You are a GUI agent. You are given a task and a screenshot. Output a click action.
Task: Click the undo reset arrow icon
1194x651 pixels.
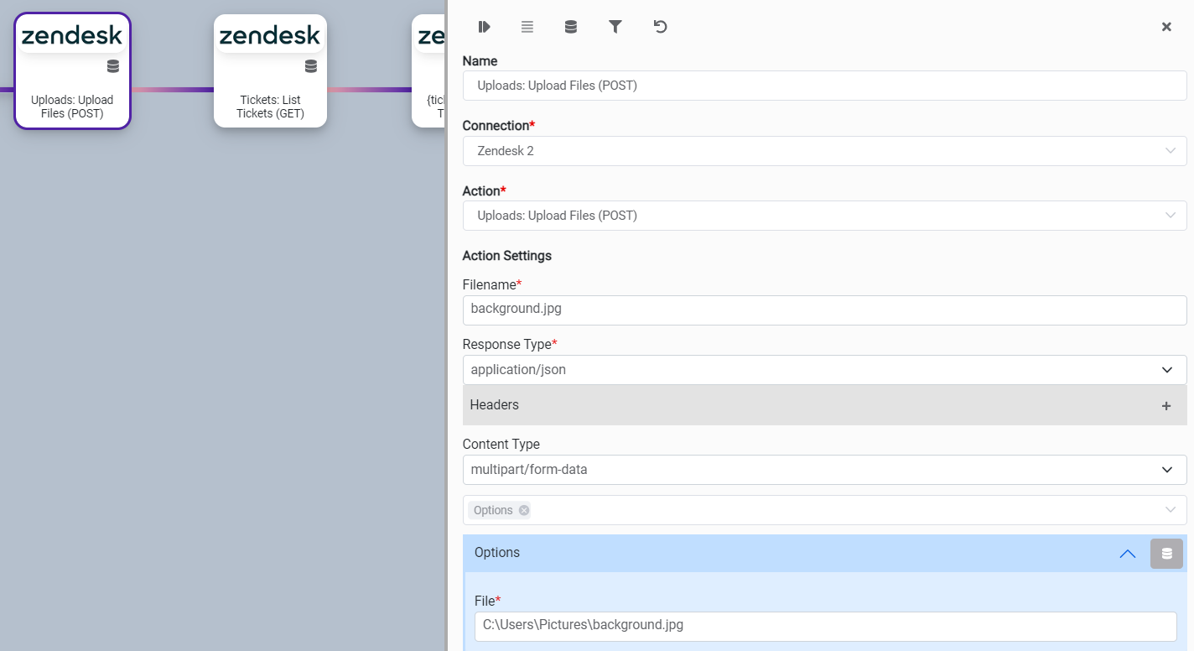(x=661, y=27)
